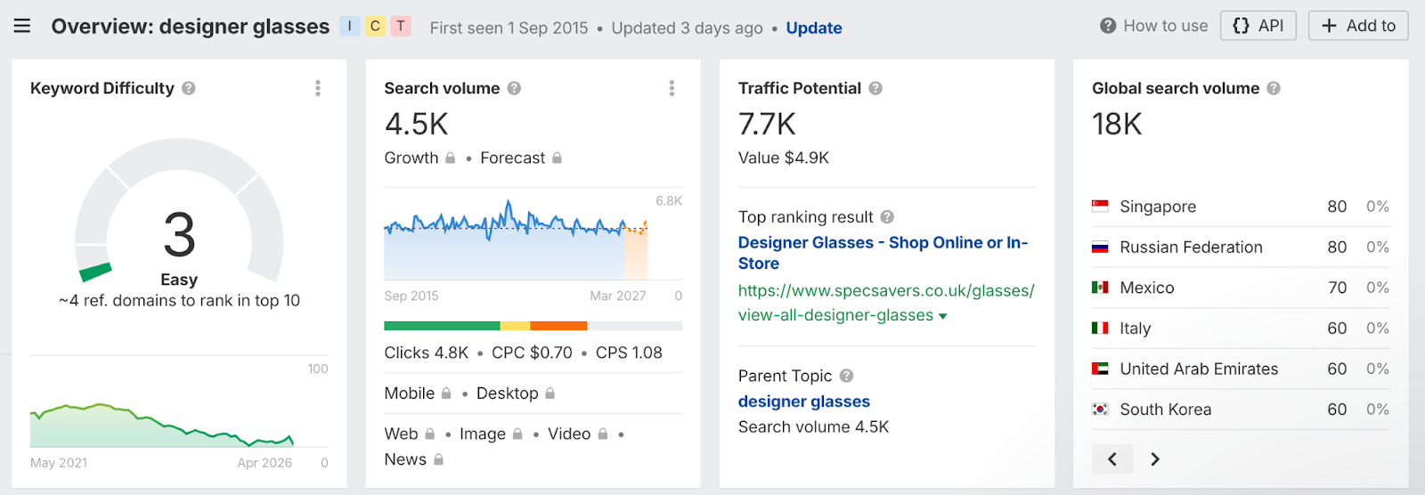Click 'Clicks 4.8K' text
Screen dimensions: 1425x495
tap(427, 353)
